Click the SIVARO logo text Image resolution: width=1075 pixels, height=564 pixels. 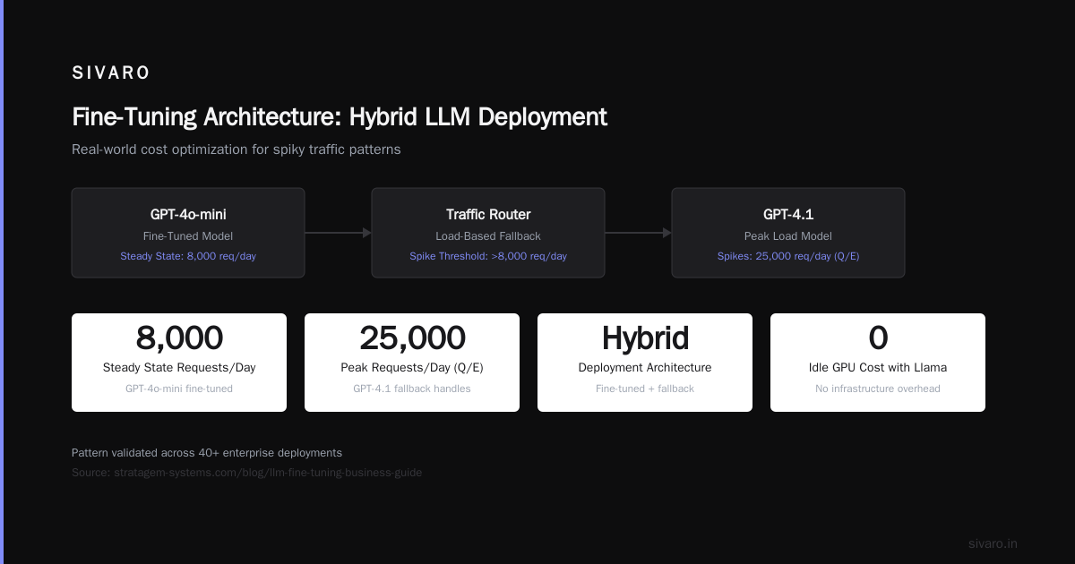[x=111, y=73]
